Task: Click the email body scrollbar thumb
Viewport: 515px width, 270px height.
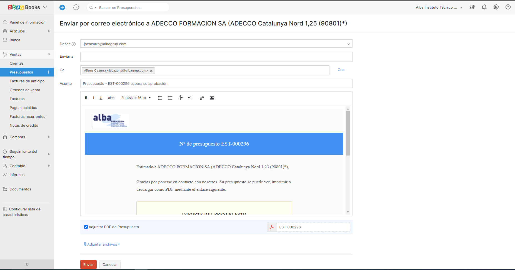Action: click(x=348, y=133)
